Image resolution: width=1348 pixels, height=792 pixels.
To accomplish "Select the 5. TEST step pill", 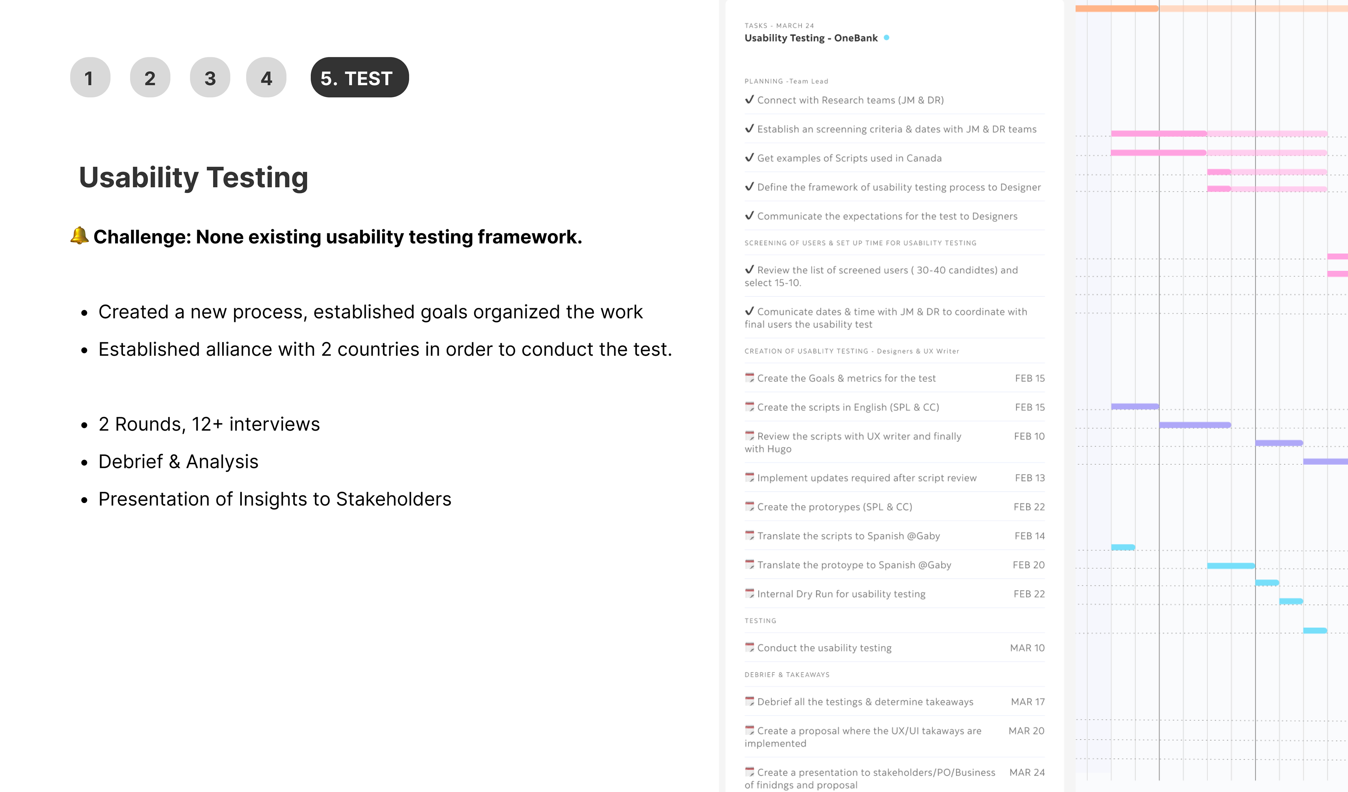I will tap(359, 78).
